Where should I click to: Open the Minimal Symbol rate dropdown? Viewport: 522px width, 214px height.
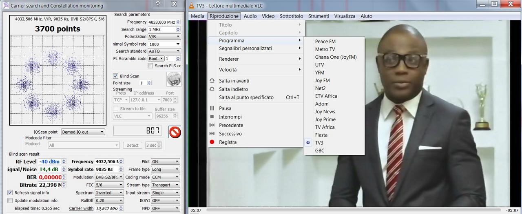(164, 44)
